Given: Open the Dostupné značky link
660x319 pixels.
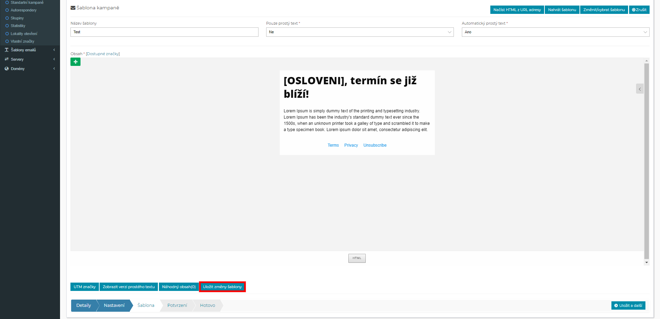Looking at the screenshot, I should click(x=103, y=54).
